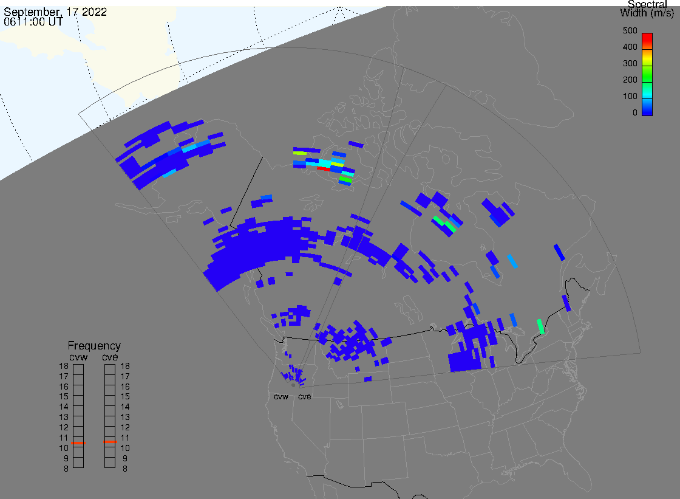Click the radar station dot between cvw and cve
Image resolution: width=680 pixels, height=499 pixels.
tap(293, 385)
